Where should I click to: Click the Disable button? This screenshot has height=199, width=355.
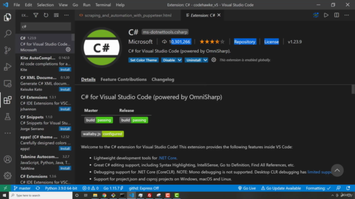169,60
